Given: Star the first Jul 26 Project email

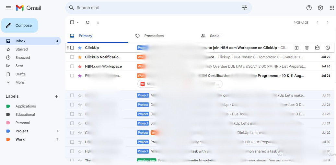Looking at the screenshot, I should click(x=80, y=95).
